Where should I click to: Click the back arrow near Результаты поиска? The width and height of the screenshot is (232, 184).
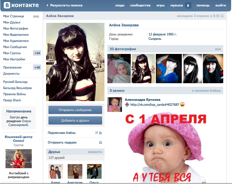pyautogui.click(x=47, y=5)
